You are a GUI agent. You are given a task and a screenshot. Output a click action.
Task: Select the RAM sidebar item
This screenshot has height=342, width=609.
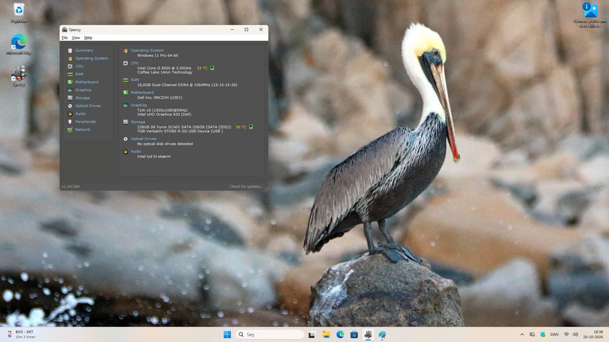pyautogui.click(x=75, y=74)
